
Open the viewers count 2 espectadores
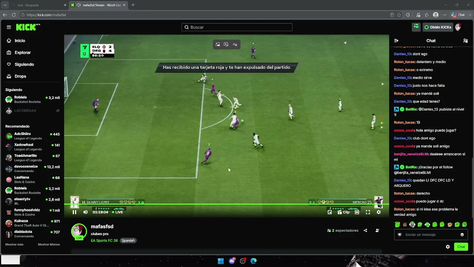tap(343, 230)
